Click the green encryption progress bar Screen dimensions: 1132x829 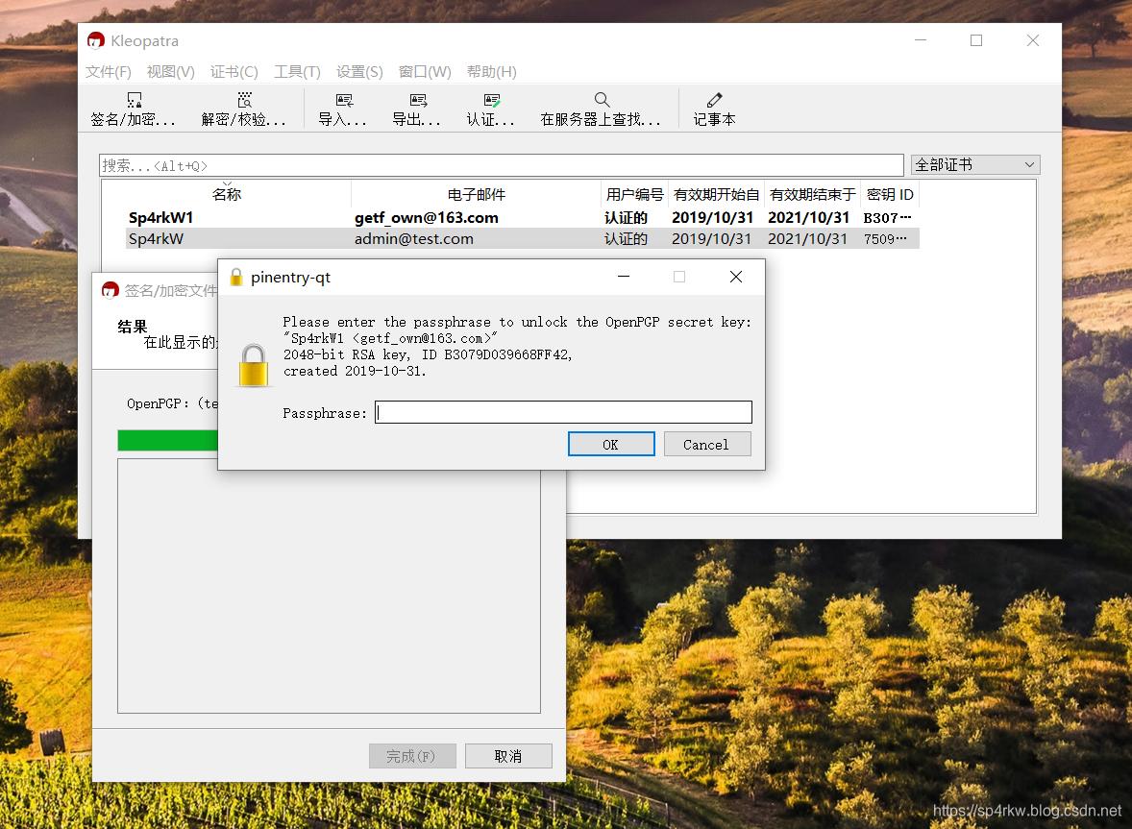(167, 441)
